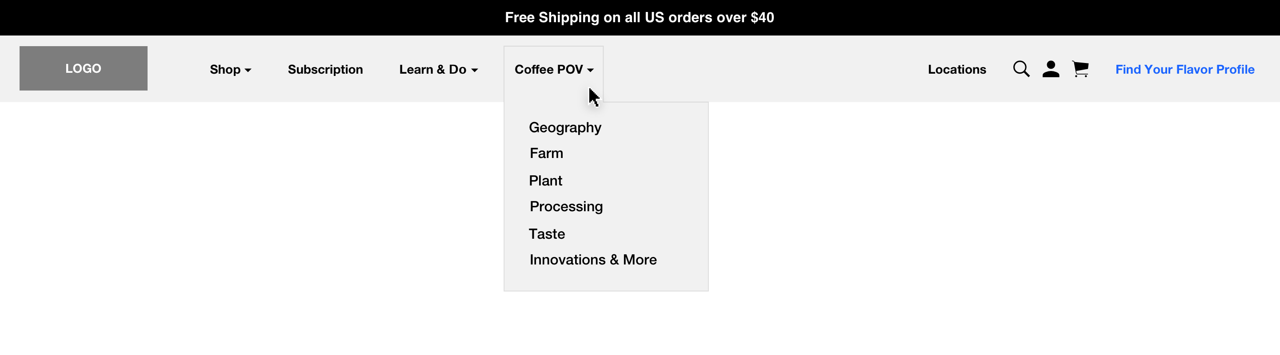
Task: Click the gray LOGO placeholder
Action: coord(84,68)
